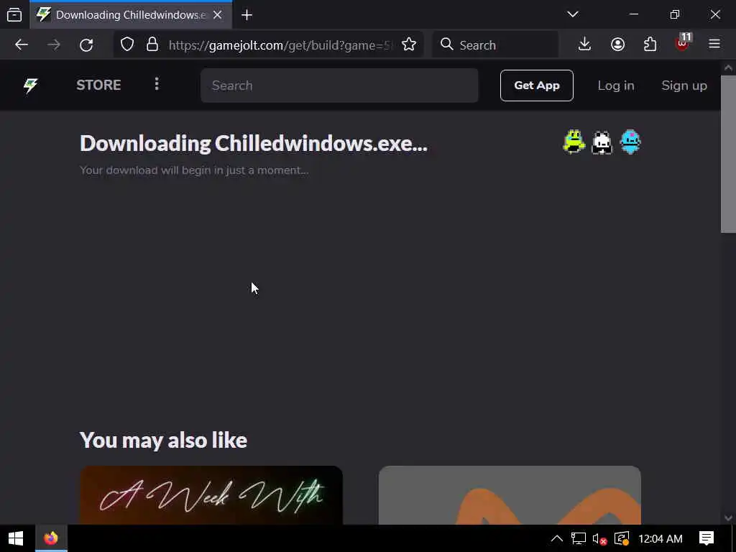Open the extensions puzzle icon
This screenshot has height=552, width=736.
(x=650, y=45)
